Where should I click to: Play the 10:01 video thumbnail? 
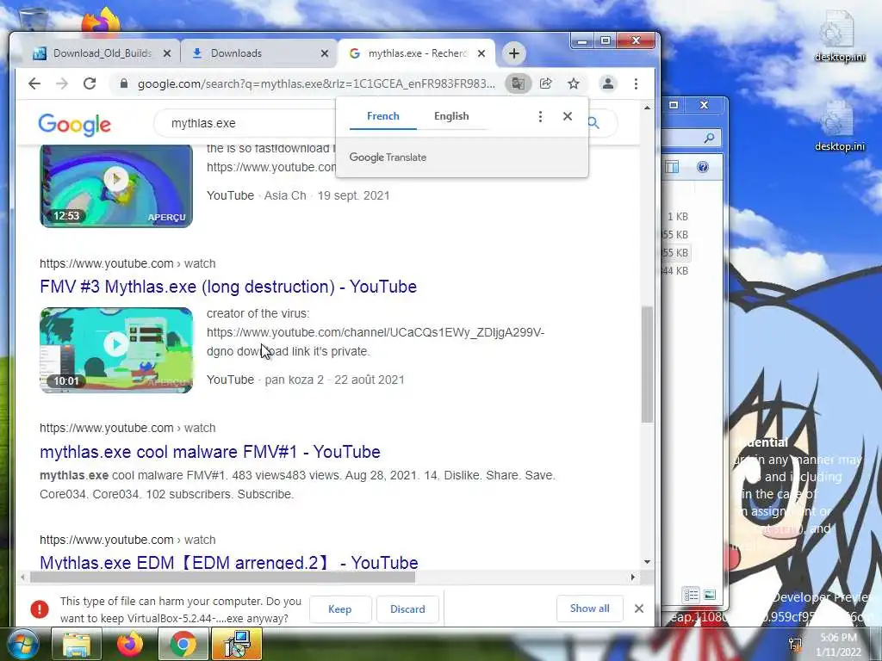pos(116,349)
